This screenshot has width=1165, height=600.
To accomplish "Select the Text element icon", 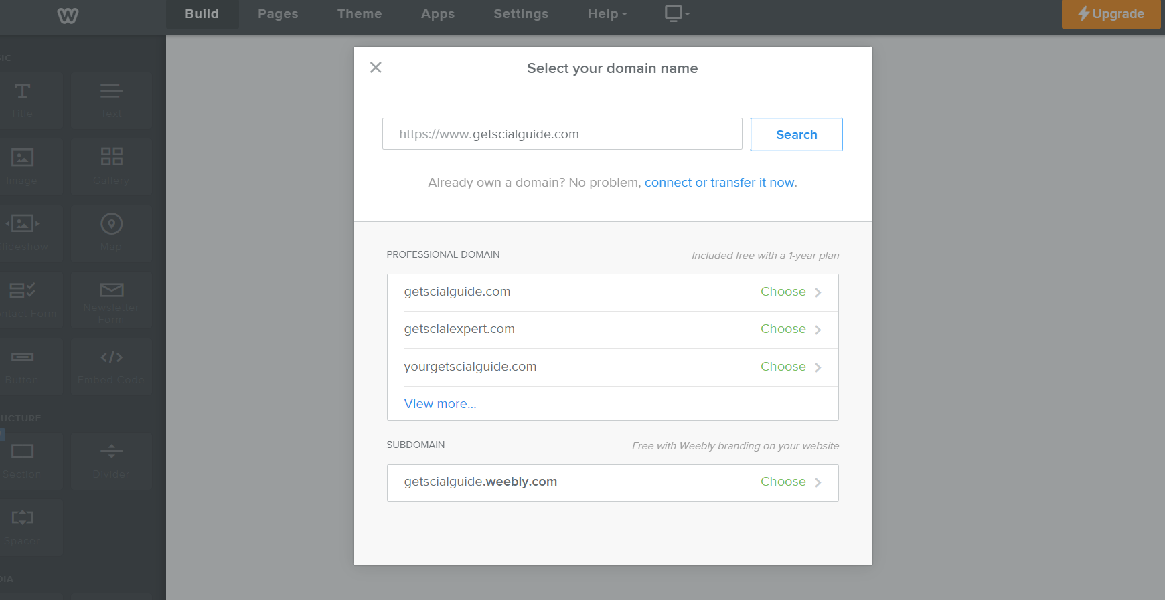I will tap(111, 91).
